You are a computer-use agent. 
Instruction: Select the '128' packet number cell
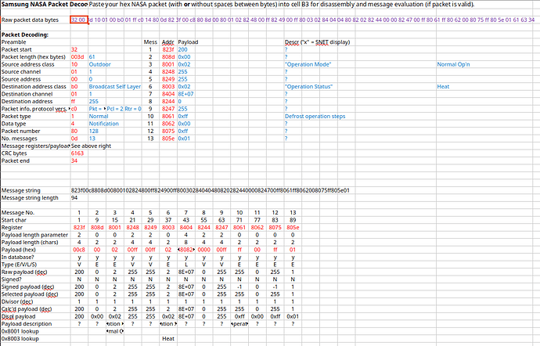click(94, 131)
